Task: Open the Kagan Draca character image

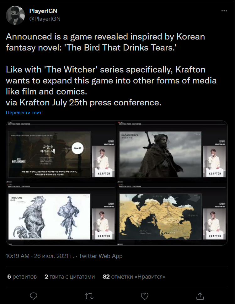Action: (x=172, y=152)
